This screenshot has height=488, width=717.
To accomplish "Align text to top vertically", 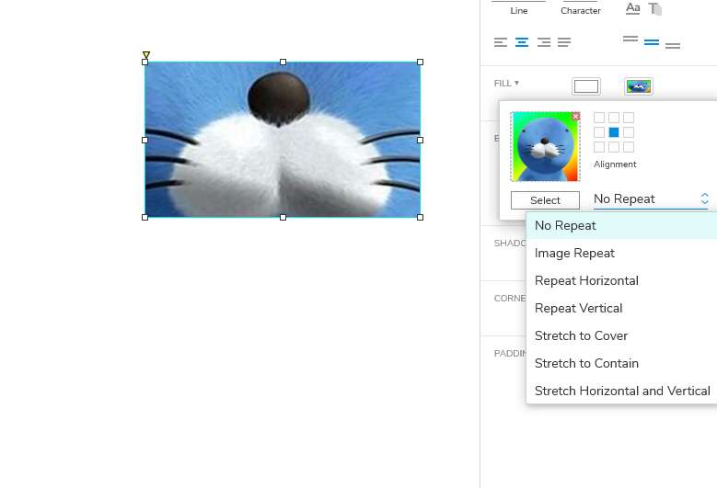I will (x=630, y=39).
